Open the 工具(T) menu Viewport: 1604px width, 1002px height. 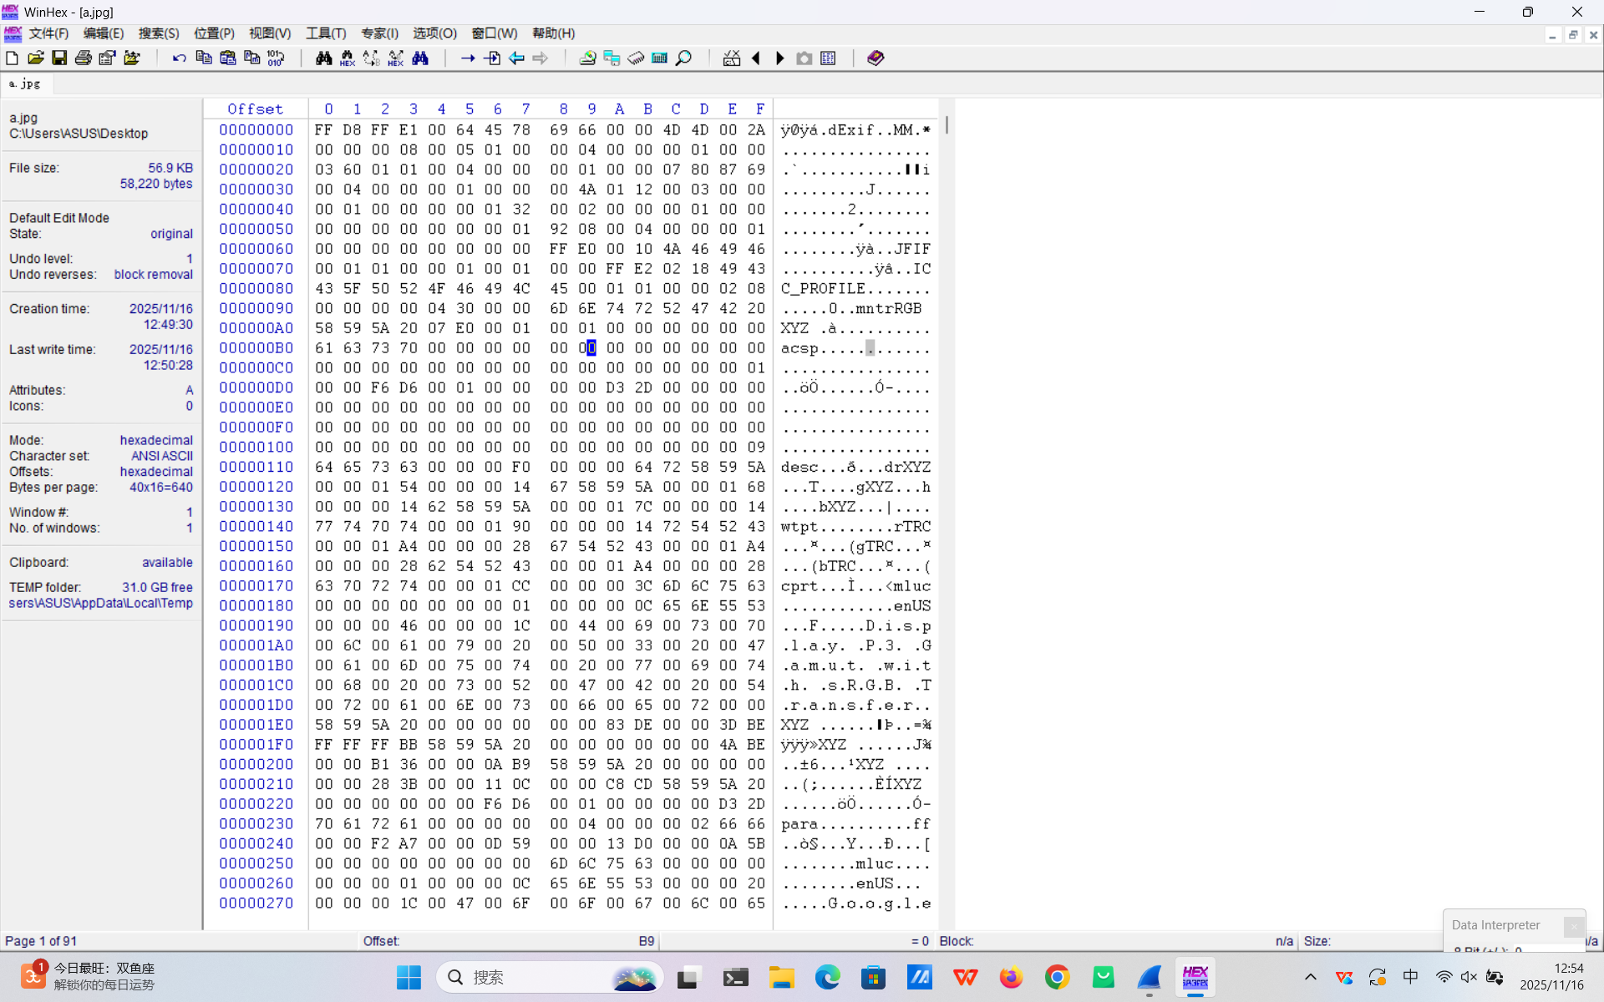pos(326,33)
